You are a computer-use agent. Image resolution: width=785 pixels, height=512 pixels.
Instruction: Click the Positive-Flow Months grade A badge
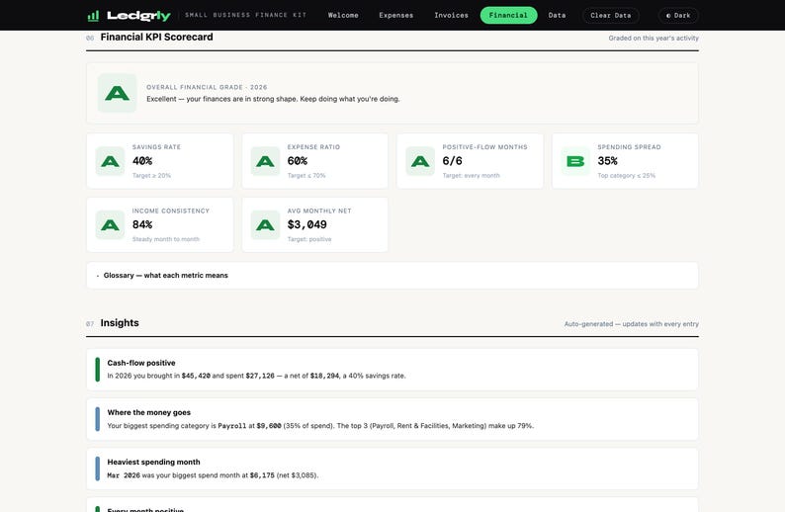[420, 161]
